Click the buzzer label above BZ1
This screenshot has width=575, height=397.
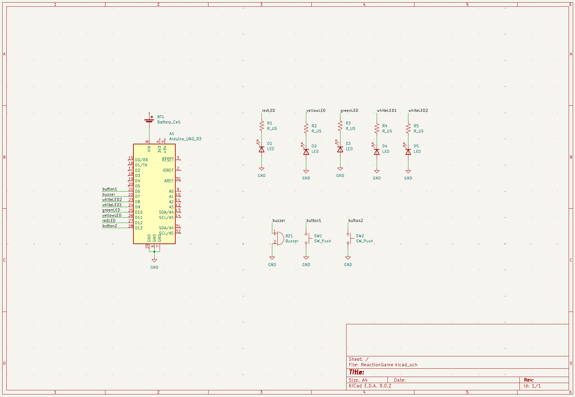click(x=278, y=220)
